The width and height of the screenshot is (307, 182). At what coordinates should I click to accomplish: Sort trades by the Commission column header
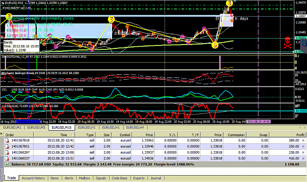(x=235, y=135)
